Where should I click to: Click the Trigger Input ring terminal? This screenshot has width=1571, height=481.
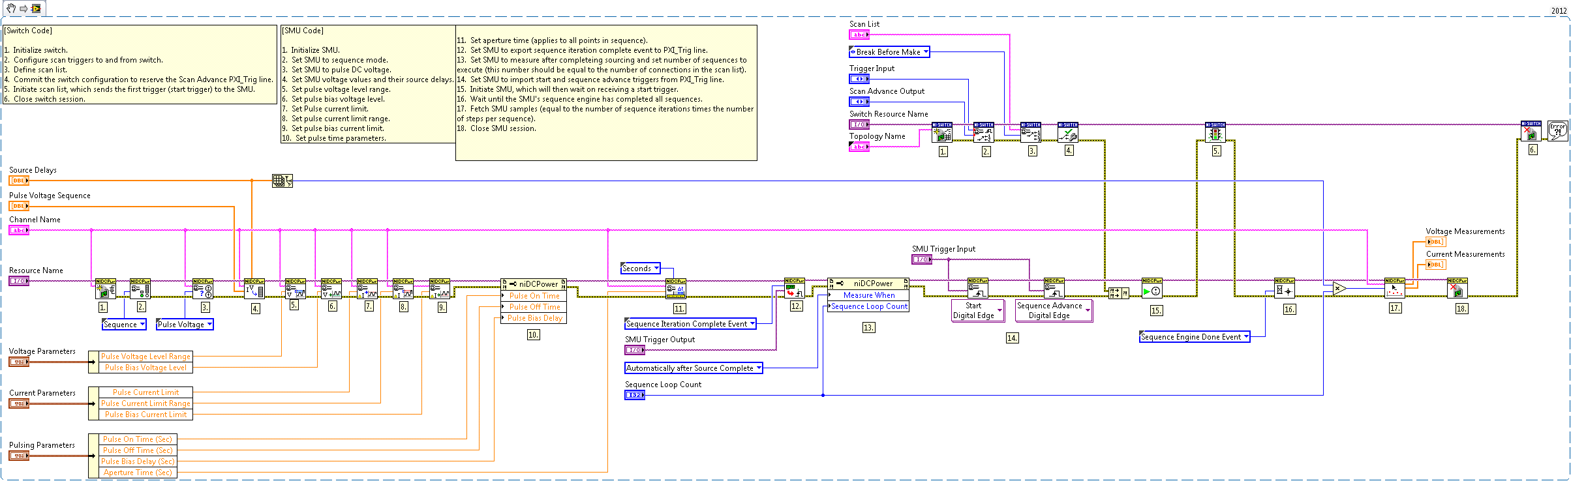click(x=859, y=79)
